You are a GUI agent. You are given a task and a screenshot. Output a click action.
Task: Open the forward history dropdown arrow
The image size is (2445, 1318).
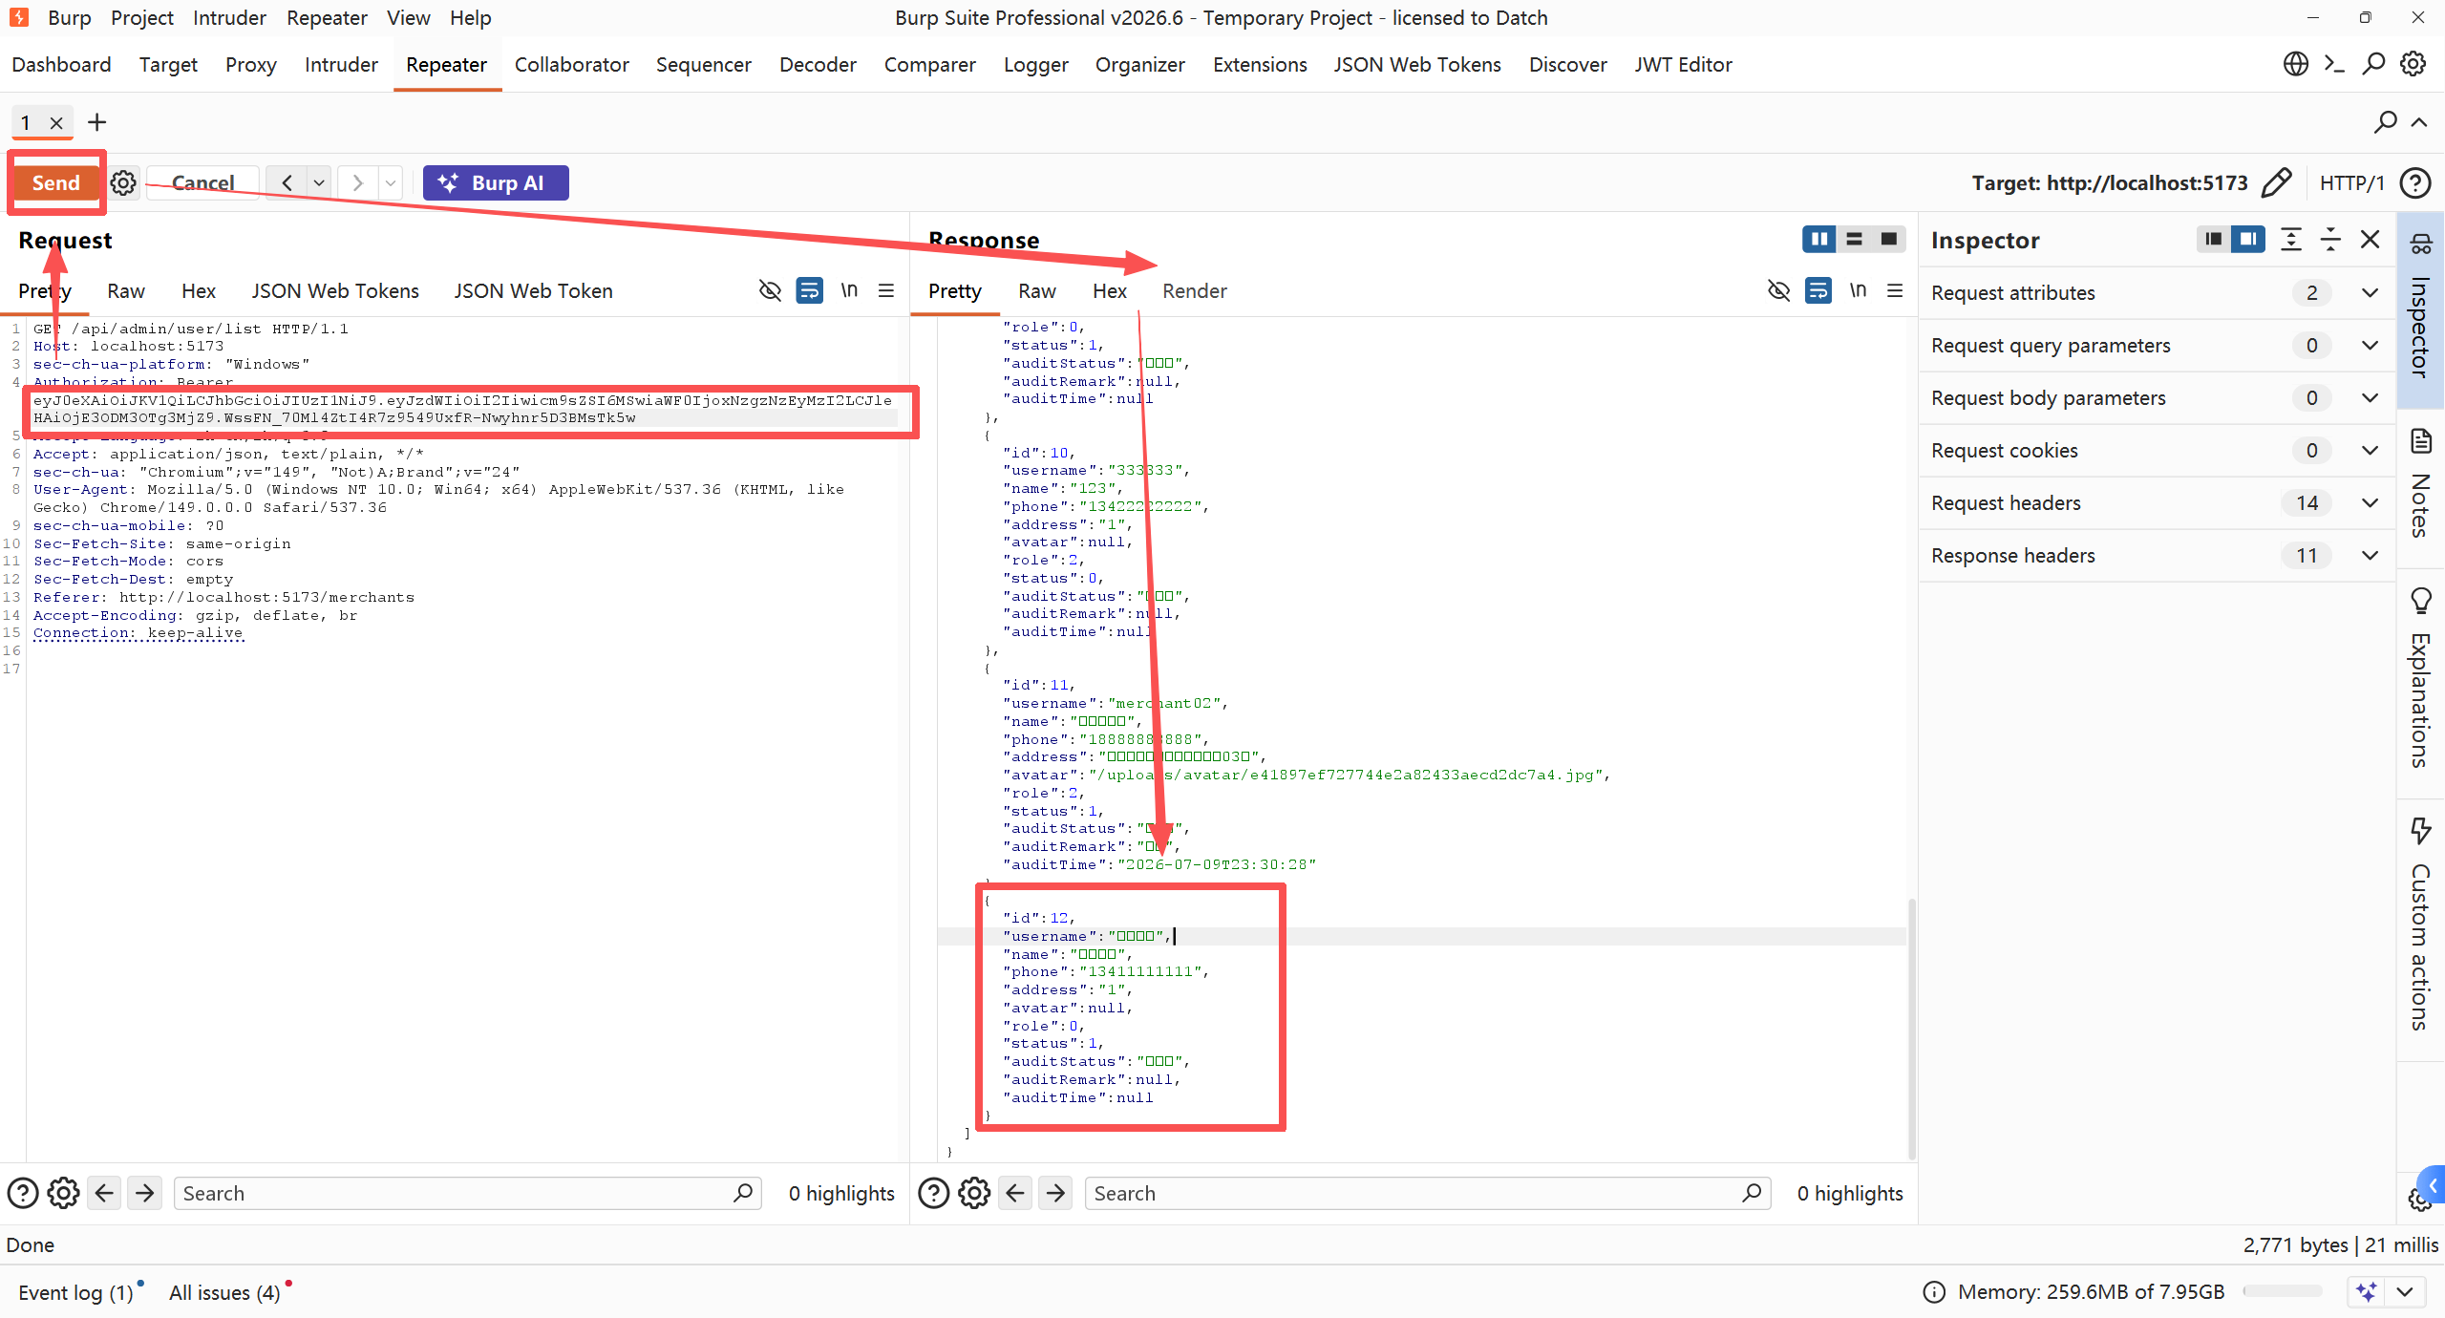[x=390, y=182]
